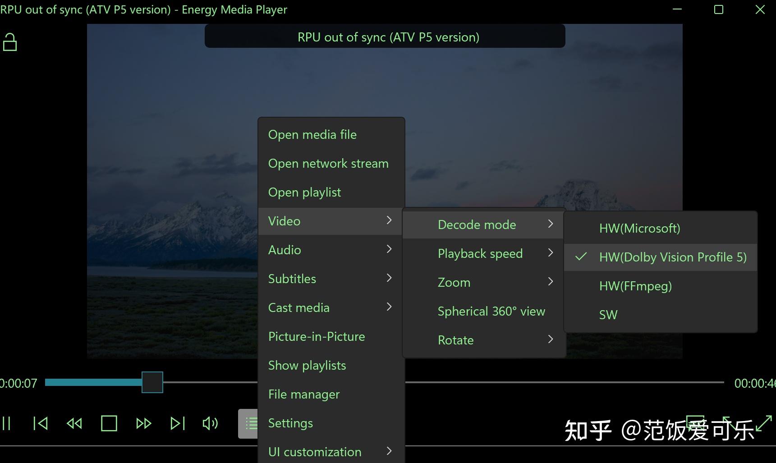Viewport: 776px width, 463px height.
Task: Click the lock interface icon
Action: click(x=10, y=42)
